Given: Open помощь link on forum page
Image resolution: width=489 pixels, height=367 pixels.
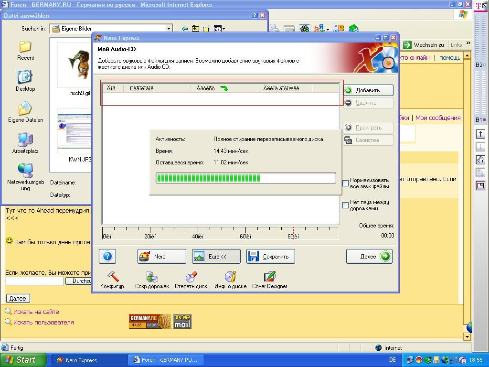Looking at the screenshot, I should click(450, 58).
